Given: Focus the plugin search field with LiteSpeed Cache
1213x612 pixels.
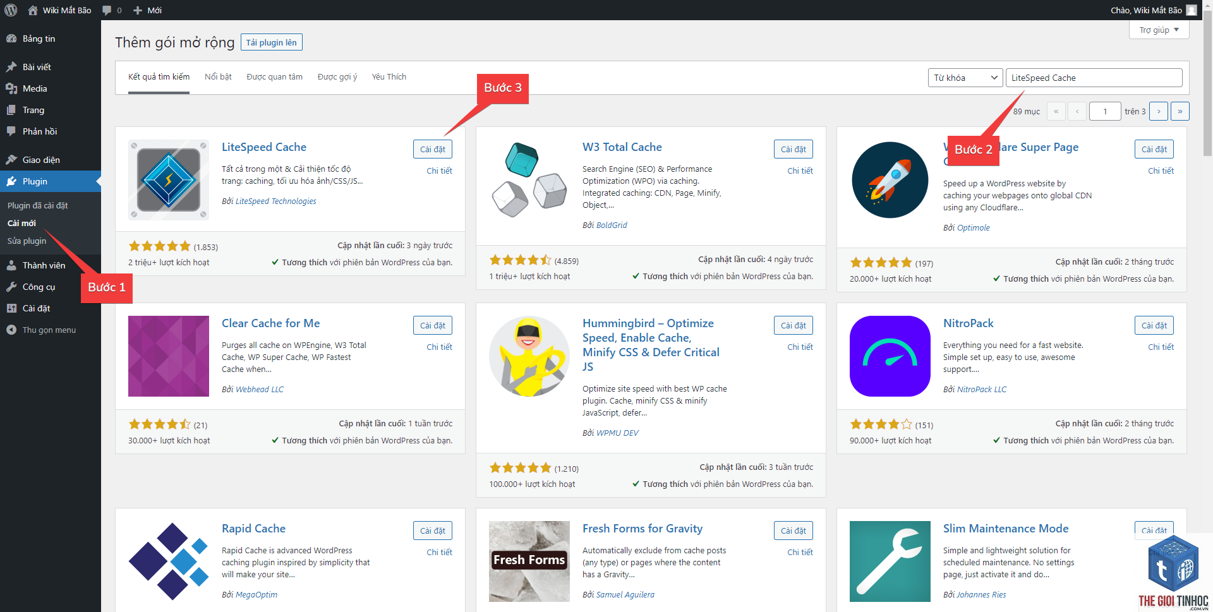Looking at the screenshot, I should click(1094, 78).
